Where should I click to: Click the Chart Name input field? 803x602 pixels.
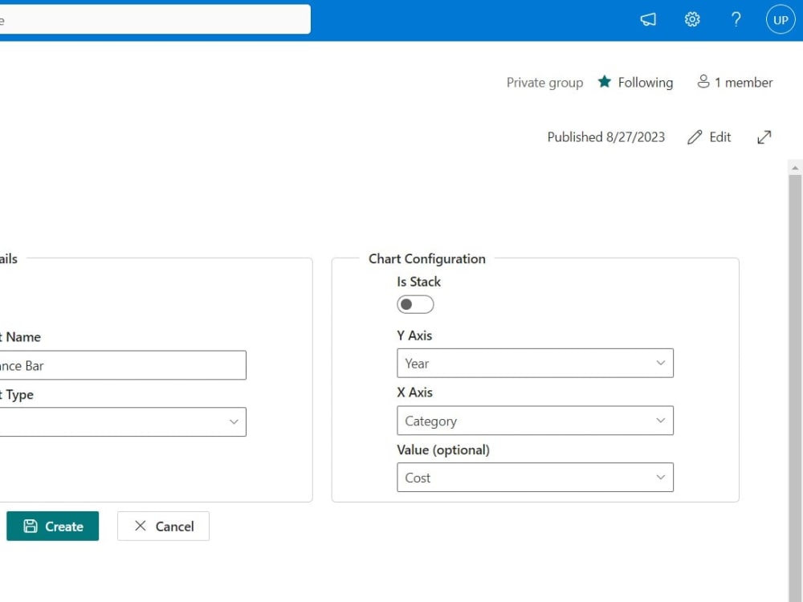pos(120,364)
